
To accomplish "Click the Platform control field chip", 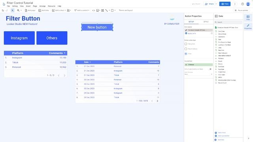I will [198, 65].
